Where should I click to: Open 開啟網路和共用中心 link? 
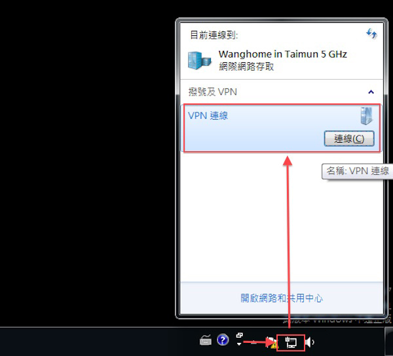(282, 298)
